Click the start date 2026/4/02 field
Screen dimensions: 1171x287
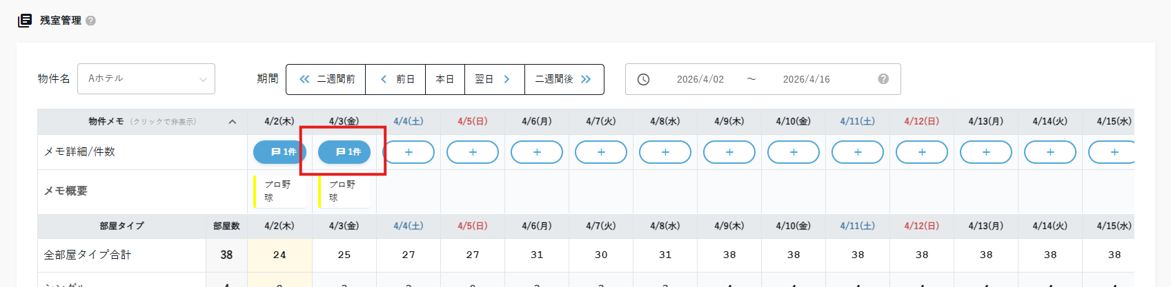click(700, 79)
